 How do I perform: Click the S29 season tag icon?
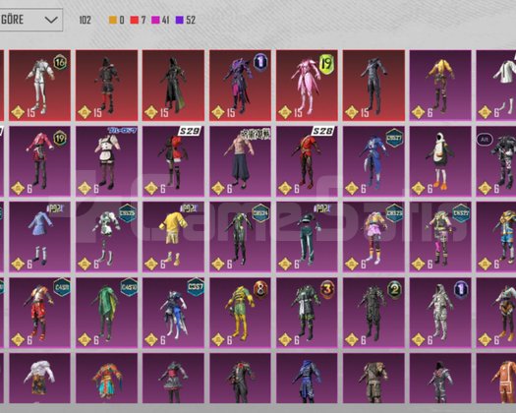coord(190,131)
